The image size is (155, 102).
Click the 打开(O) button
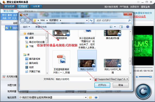click(102, 85)
